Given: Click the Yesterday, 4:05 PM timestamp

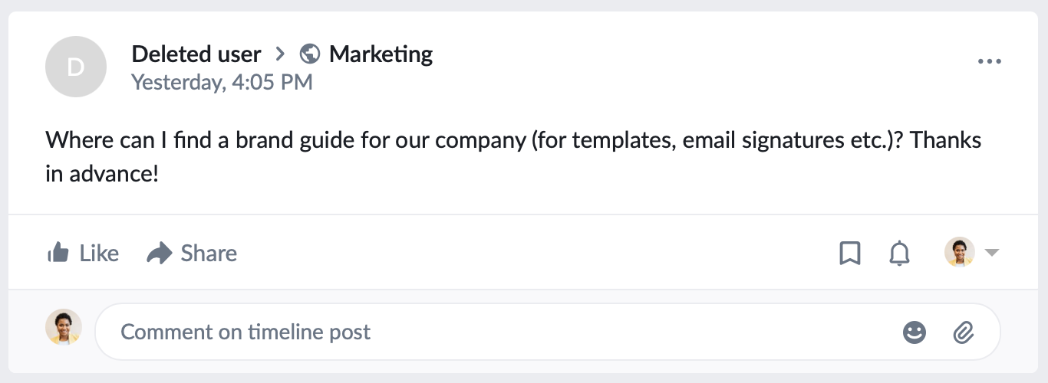Looking at the screenshot, I should pos(222,82).
